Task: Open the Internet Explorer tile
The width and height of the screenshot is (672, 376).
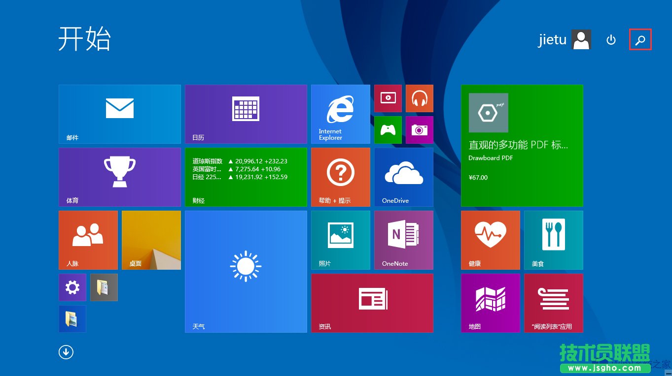Action: click(x=340, y=113)
